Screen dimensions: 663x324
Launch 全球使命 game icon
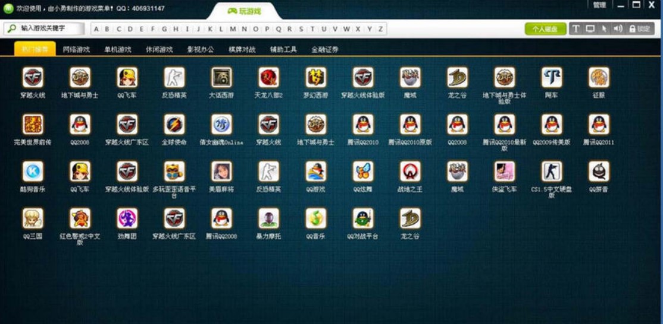pyautogui.click(x=174, y=124)
